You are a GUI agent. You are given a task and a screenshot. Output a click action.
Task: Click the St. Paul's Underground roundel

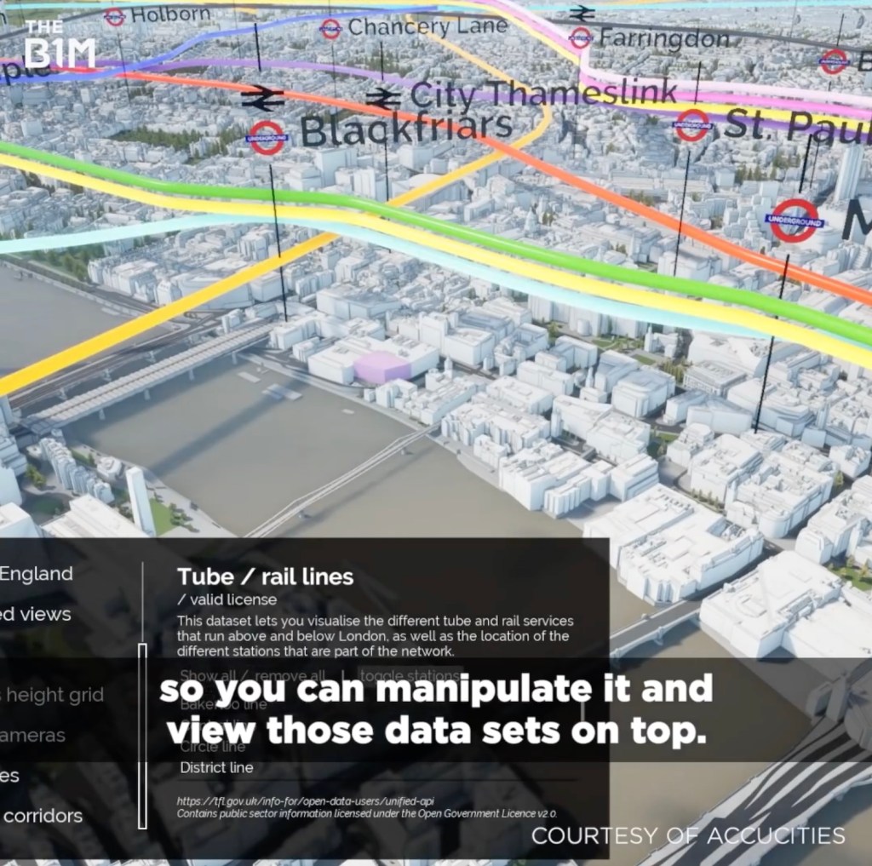click(x=692, y=125)
